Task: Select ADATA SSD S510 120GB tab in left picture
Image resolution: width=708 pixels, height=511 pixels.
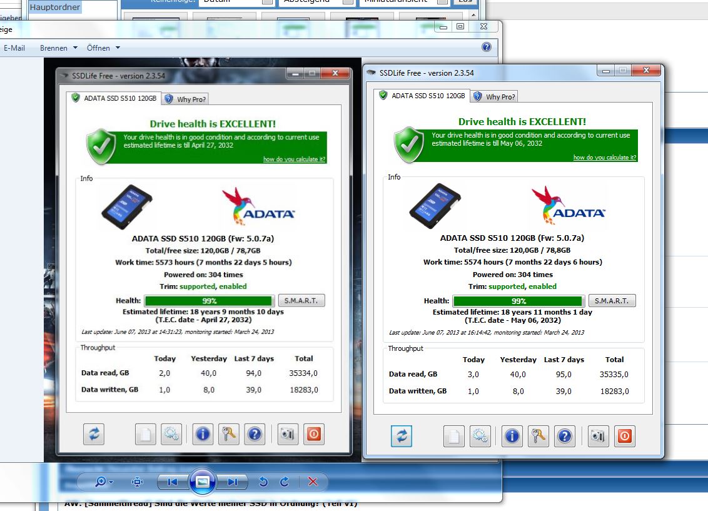Action: [114, 98]
